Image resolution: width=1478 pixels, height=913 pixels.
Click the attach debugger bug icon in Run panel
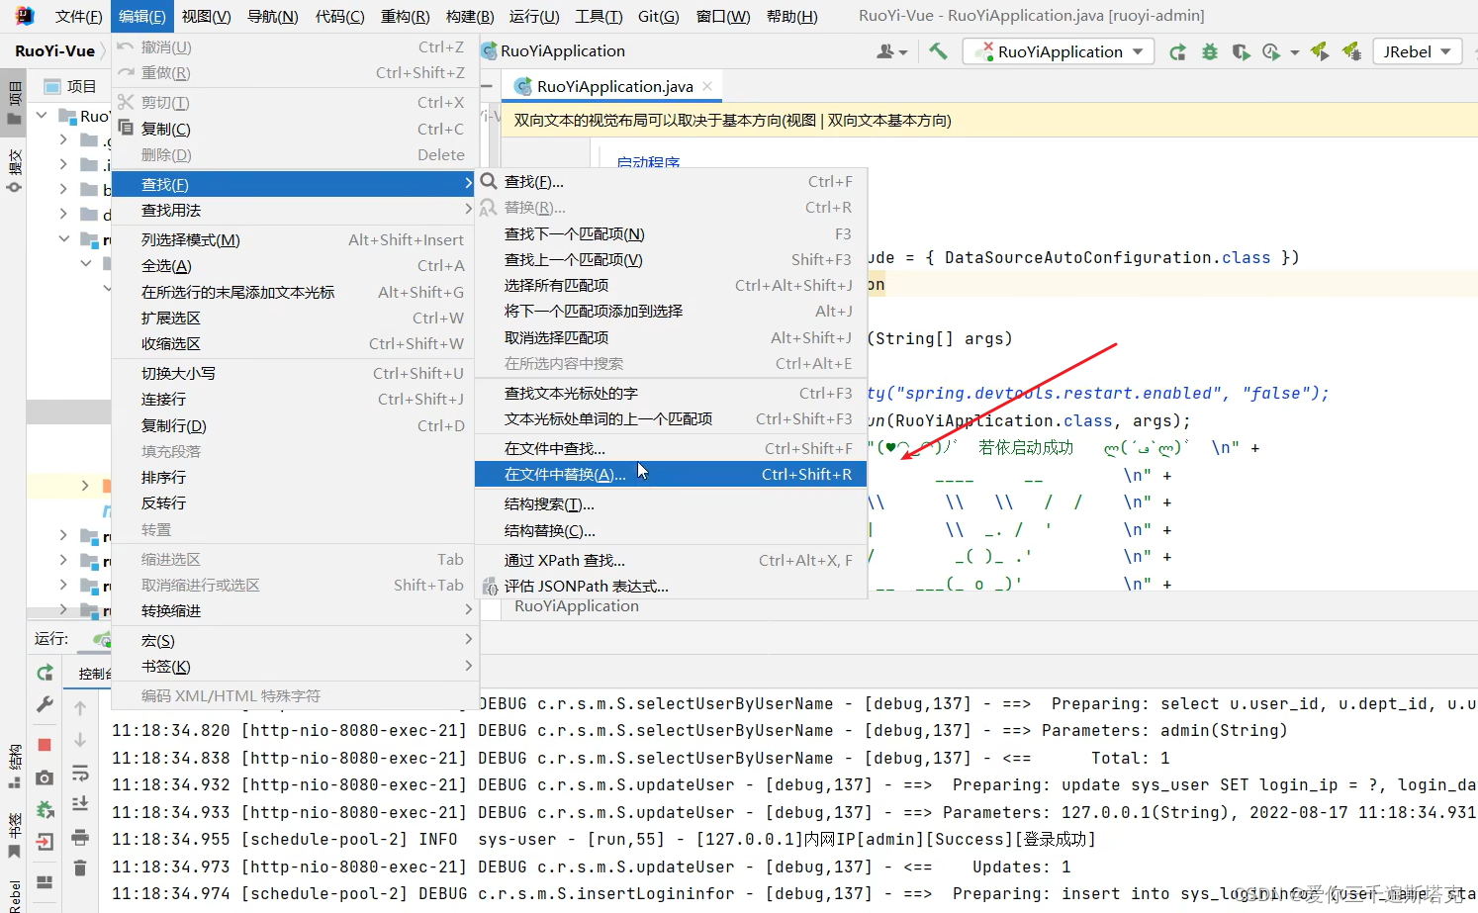(45, 810)
